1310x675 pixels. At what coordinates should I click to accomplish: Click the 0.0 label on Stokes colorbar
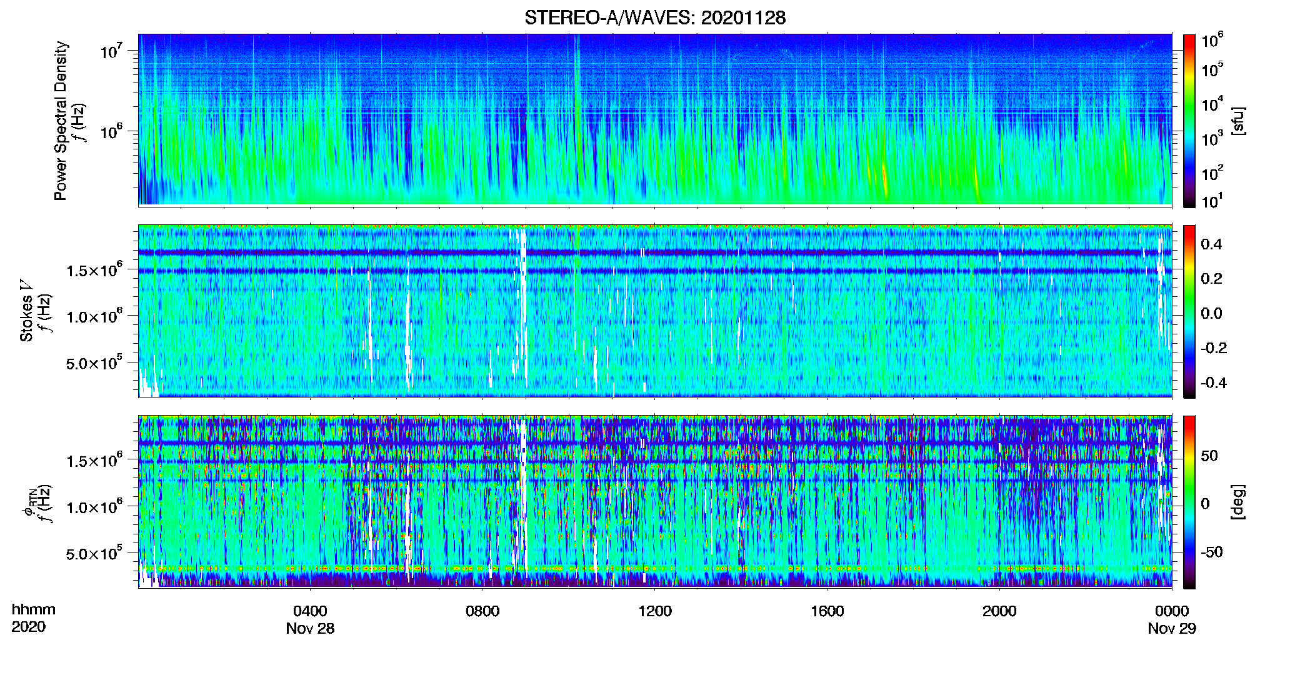[x=1211, y=313]
